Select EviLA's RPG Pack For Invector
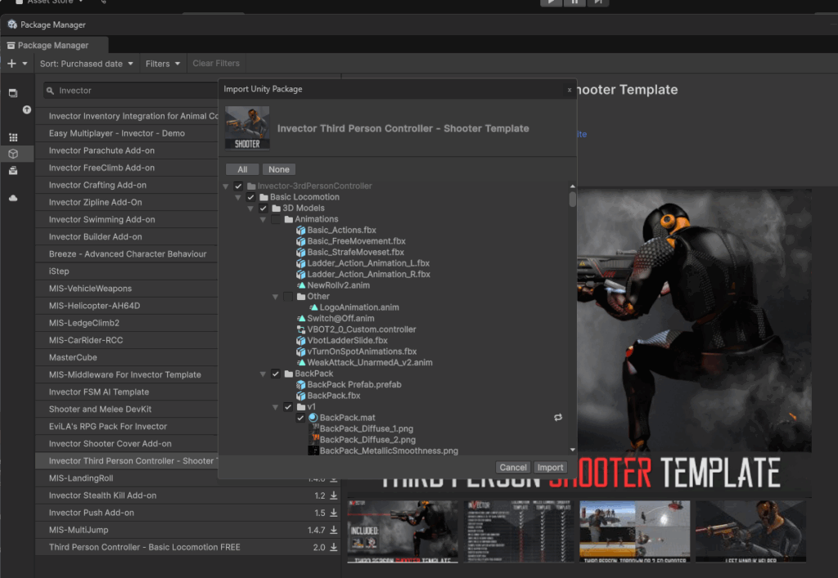Image resolution: width=838 pixels, height=578 pixels. coord(127,427)
